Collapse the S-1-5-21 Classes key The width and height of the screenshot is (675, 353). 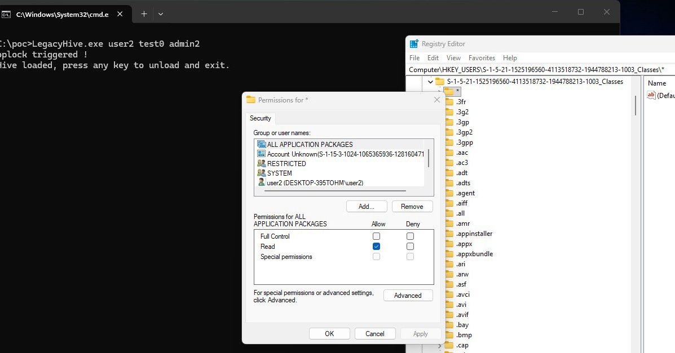(430, 81)
